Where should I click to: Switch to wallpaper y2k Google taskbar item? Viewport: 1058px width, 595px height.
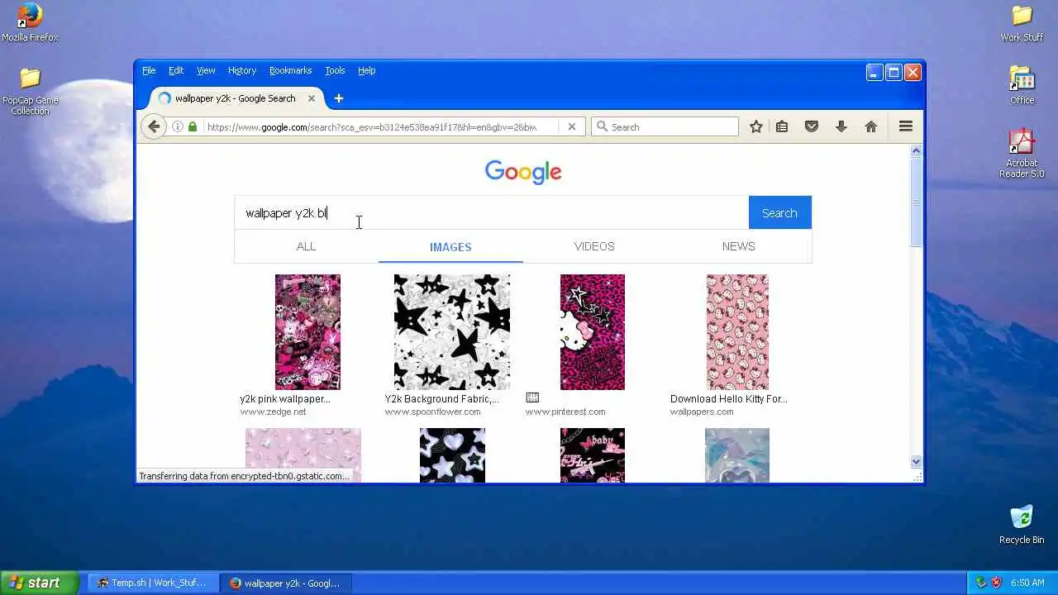tap(286, 583)
